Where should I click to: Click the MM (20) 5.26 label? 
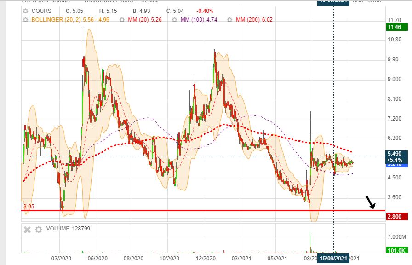click(145, 20)
